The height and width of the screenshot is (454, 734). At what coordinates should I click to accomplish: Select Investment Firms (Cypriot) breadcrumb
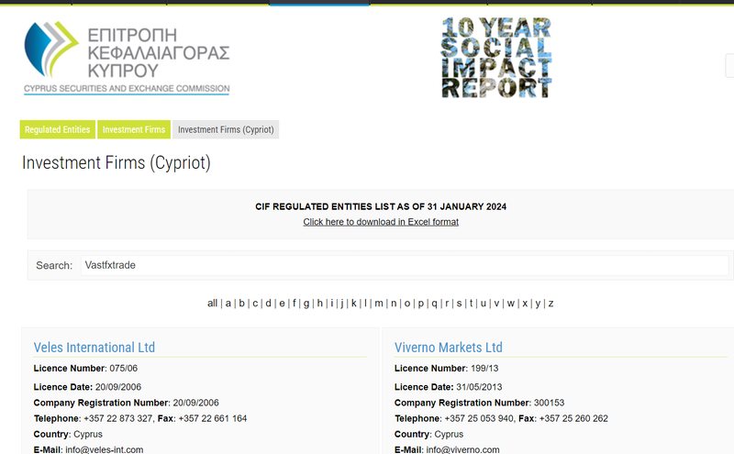226,129
